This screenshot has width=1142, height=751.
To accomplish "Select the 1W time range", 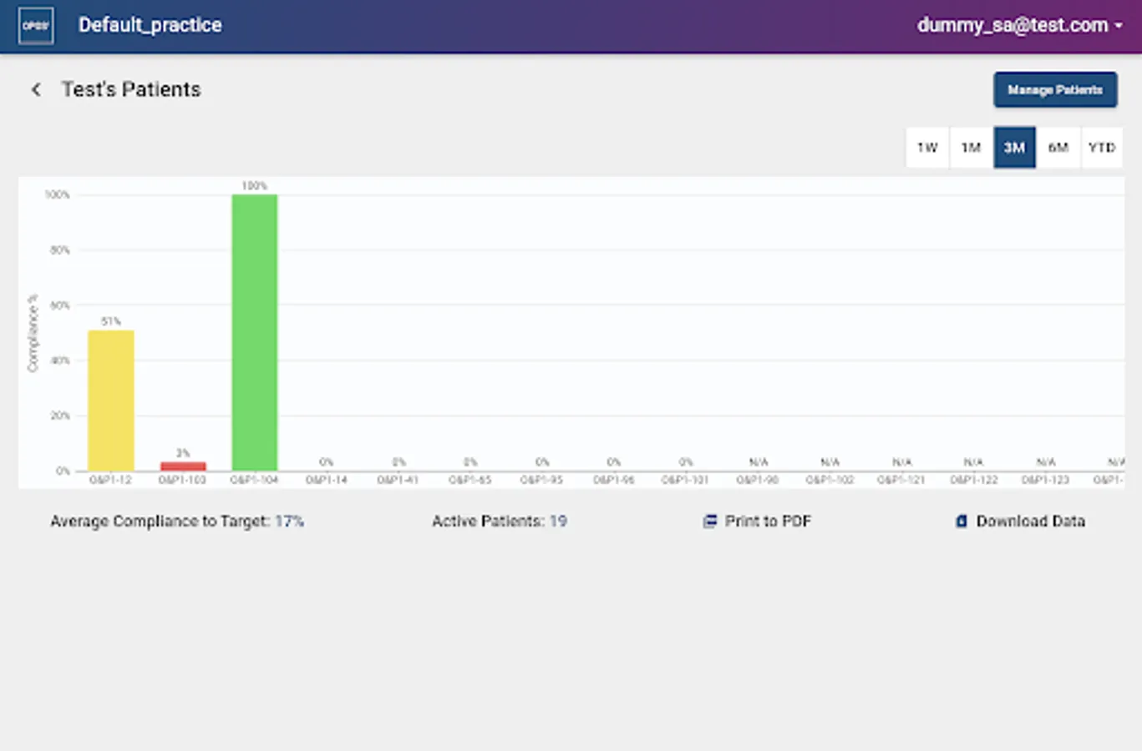I will click(x=927, y=148).
